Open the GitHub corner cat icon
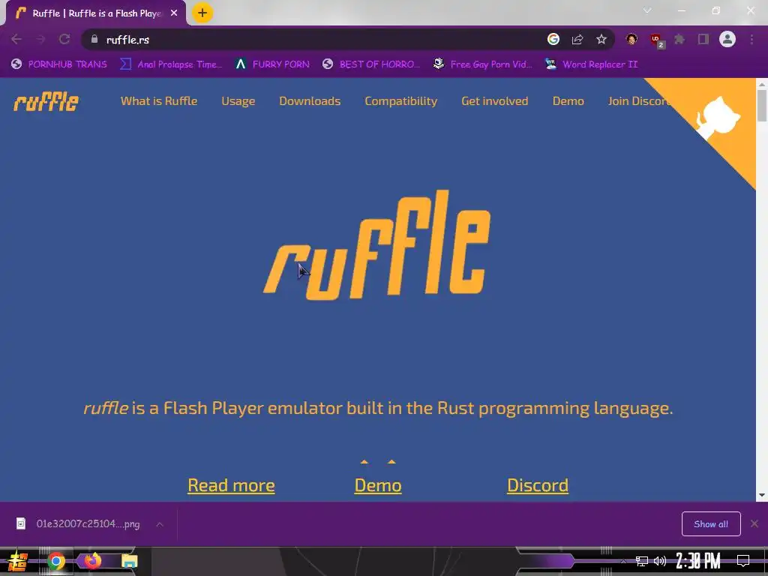The width and height of the screenshot is (768, 576). 718,119
